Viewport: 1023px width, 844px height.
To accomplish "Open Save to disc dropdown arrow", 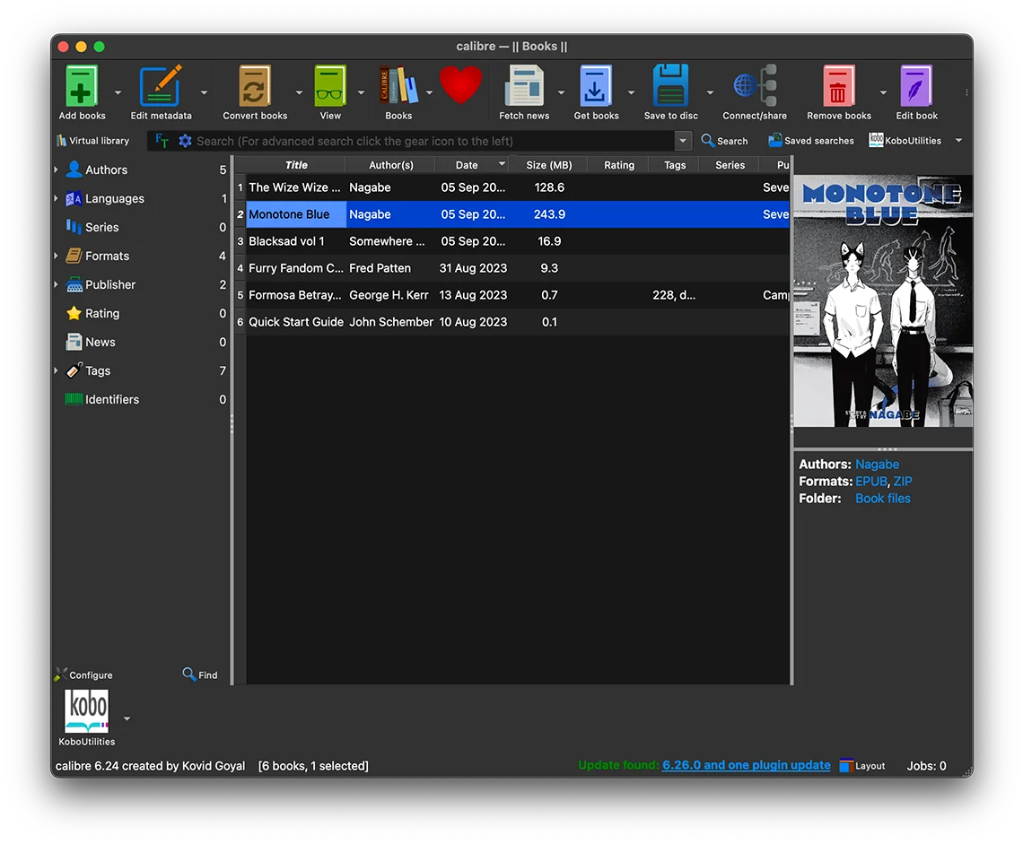I will 710,92.
